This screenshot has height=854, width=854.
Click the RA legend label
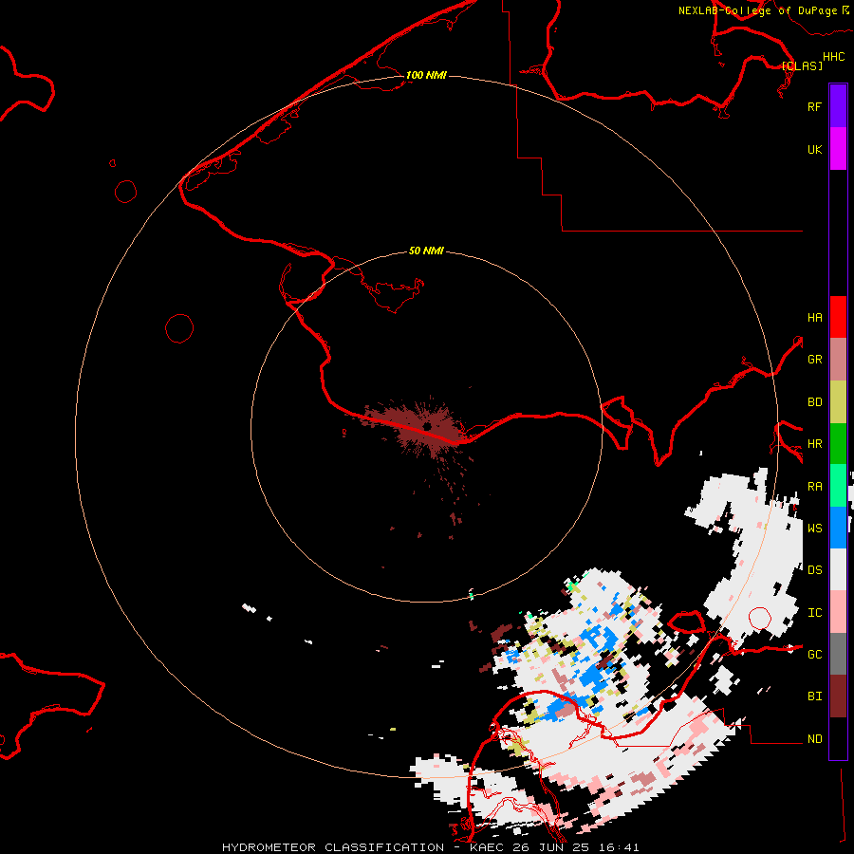pyautogui.click(x=814, y=487)
